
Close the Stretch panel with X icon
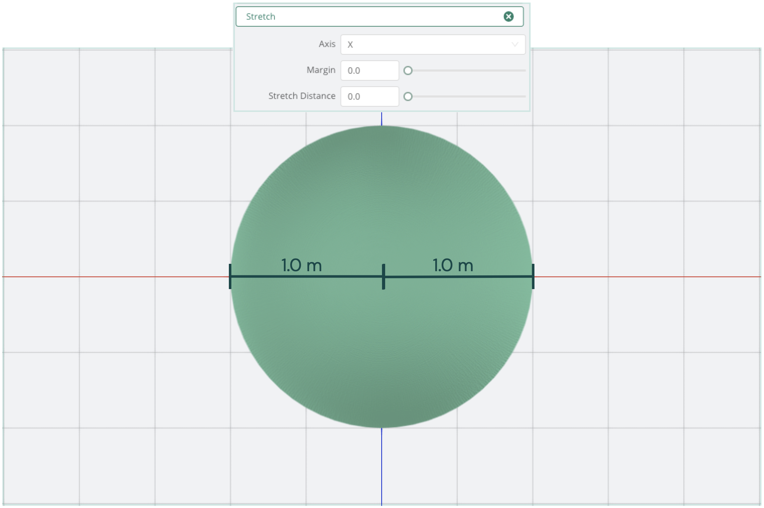[509, 16]
